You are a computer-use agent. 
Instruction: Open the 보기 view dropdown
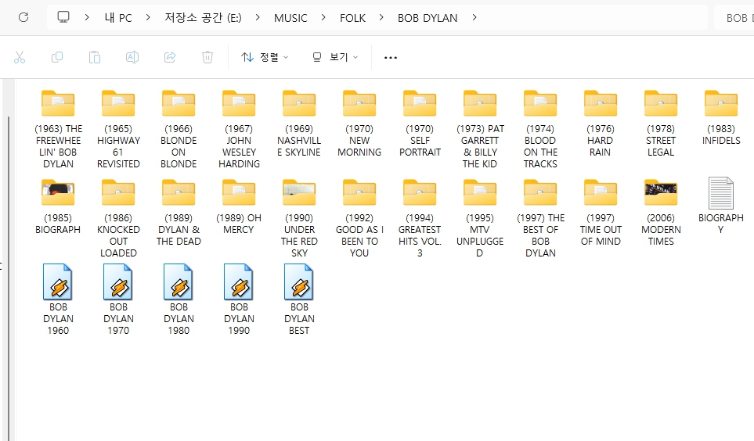pyautogui.click(x=335, y=57)
